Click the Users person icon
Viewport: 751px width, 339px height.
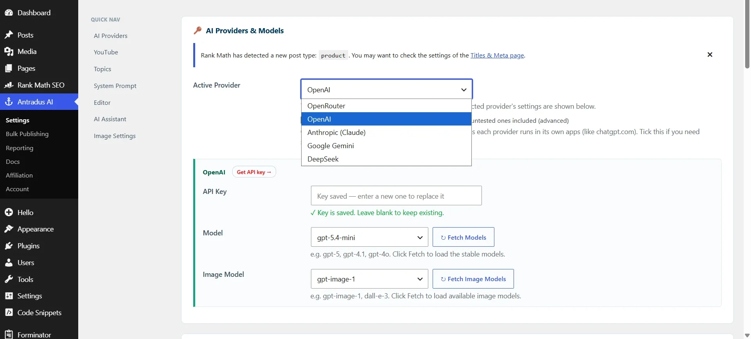[9, 263]
